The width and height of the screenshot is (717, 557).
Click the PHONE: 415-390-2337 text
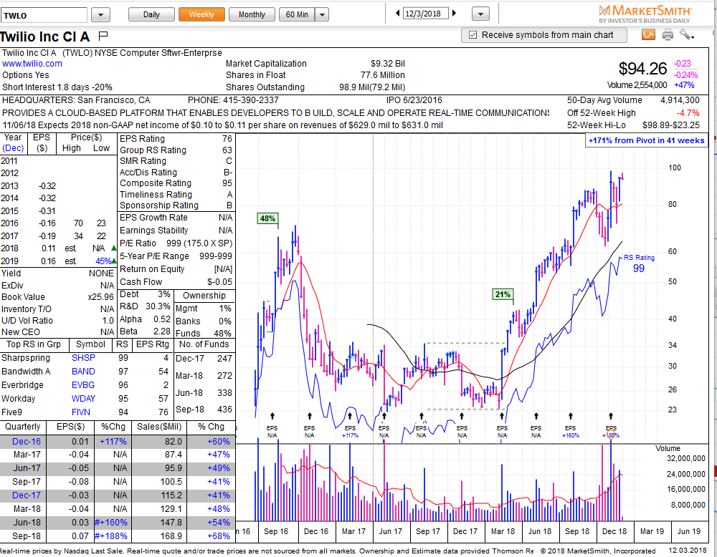pyautogui.click(x=233, y=100)
